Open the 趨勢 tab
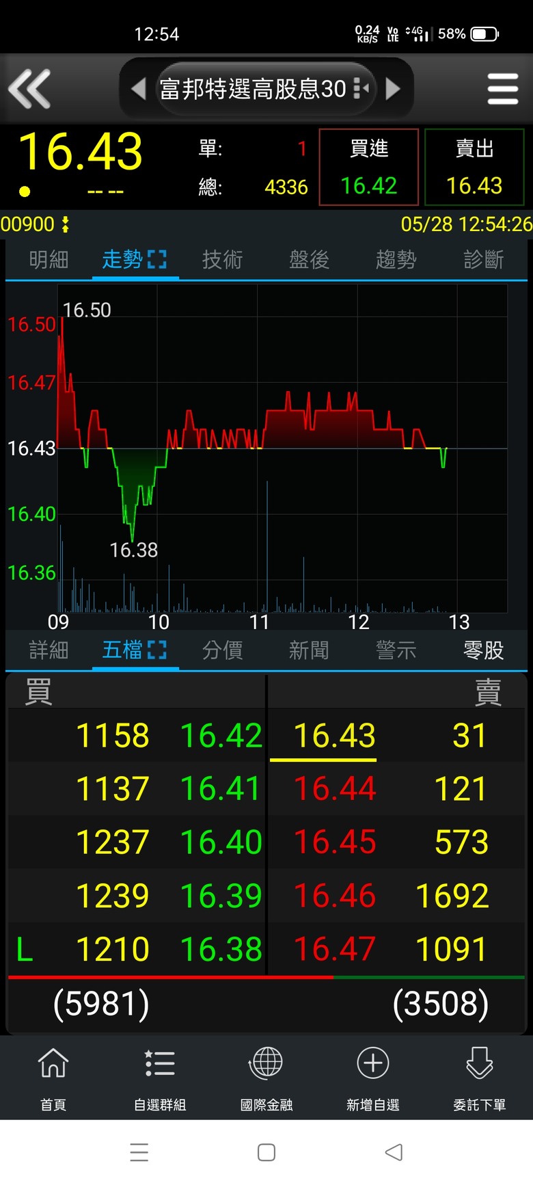Viewport: 533px width, 1185px height. tap(396, 260)
